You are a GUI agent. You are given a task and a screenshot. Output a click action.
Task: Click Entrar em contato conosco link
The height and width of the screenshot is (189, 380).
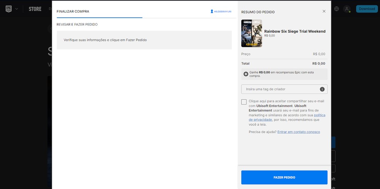point(299,132)
